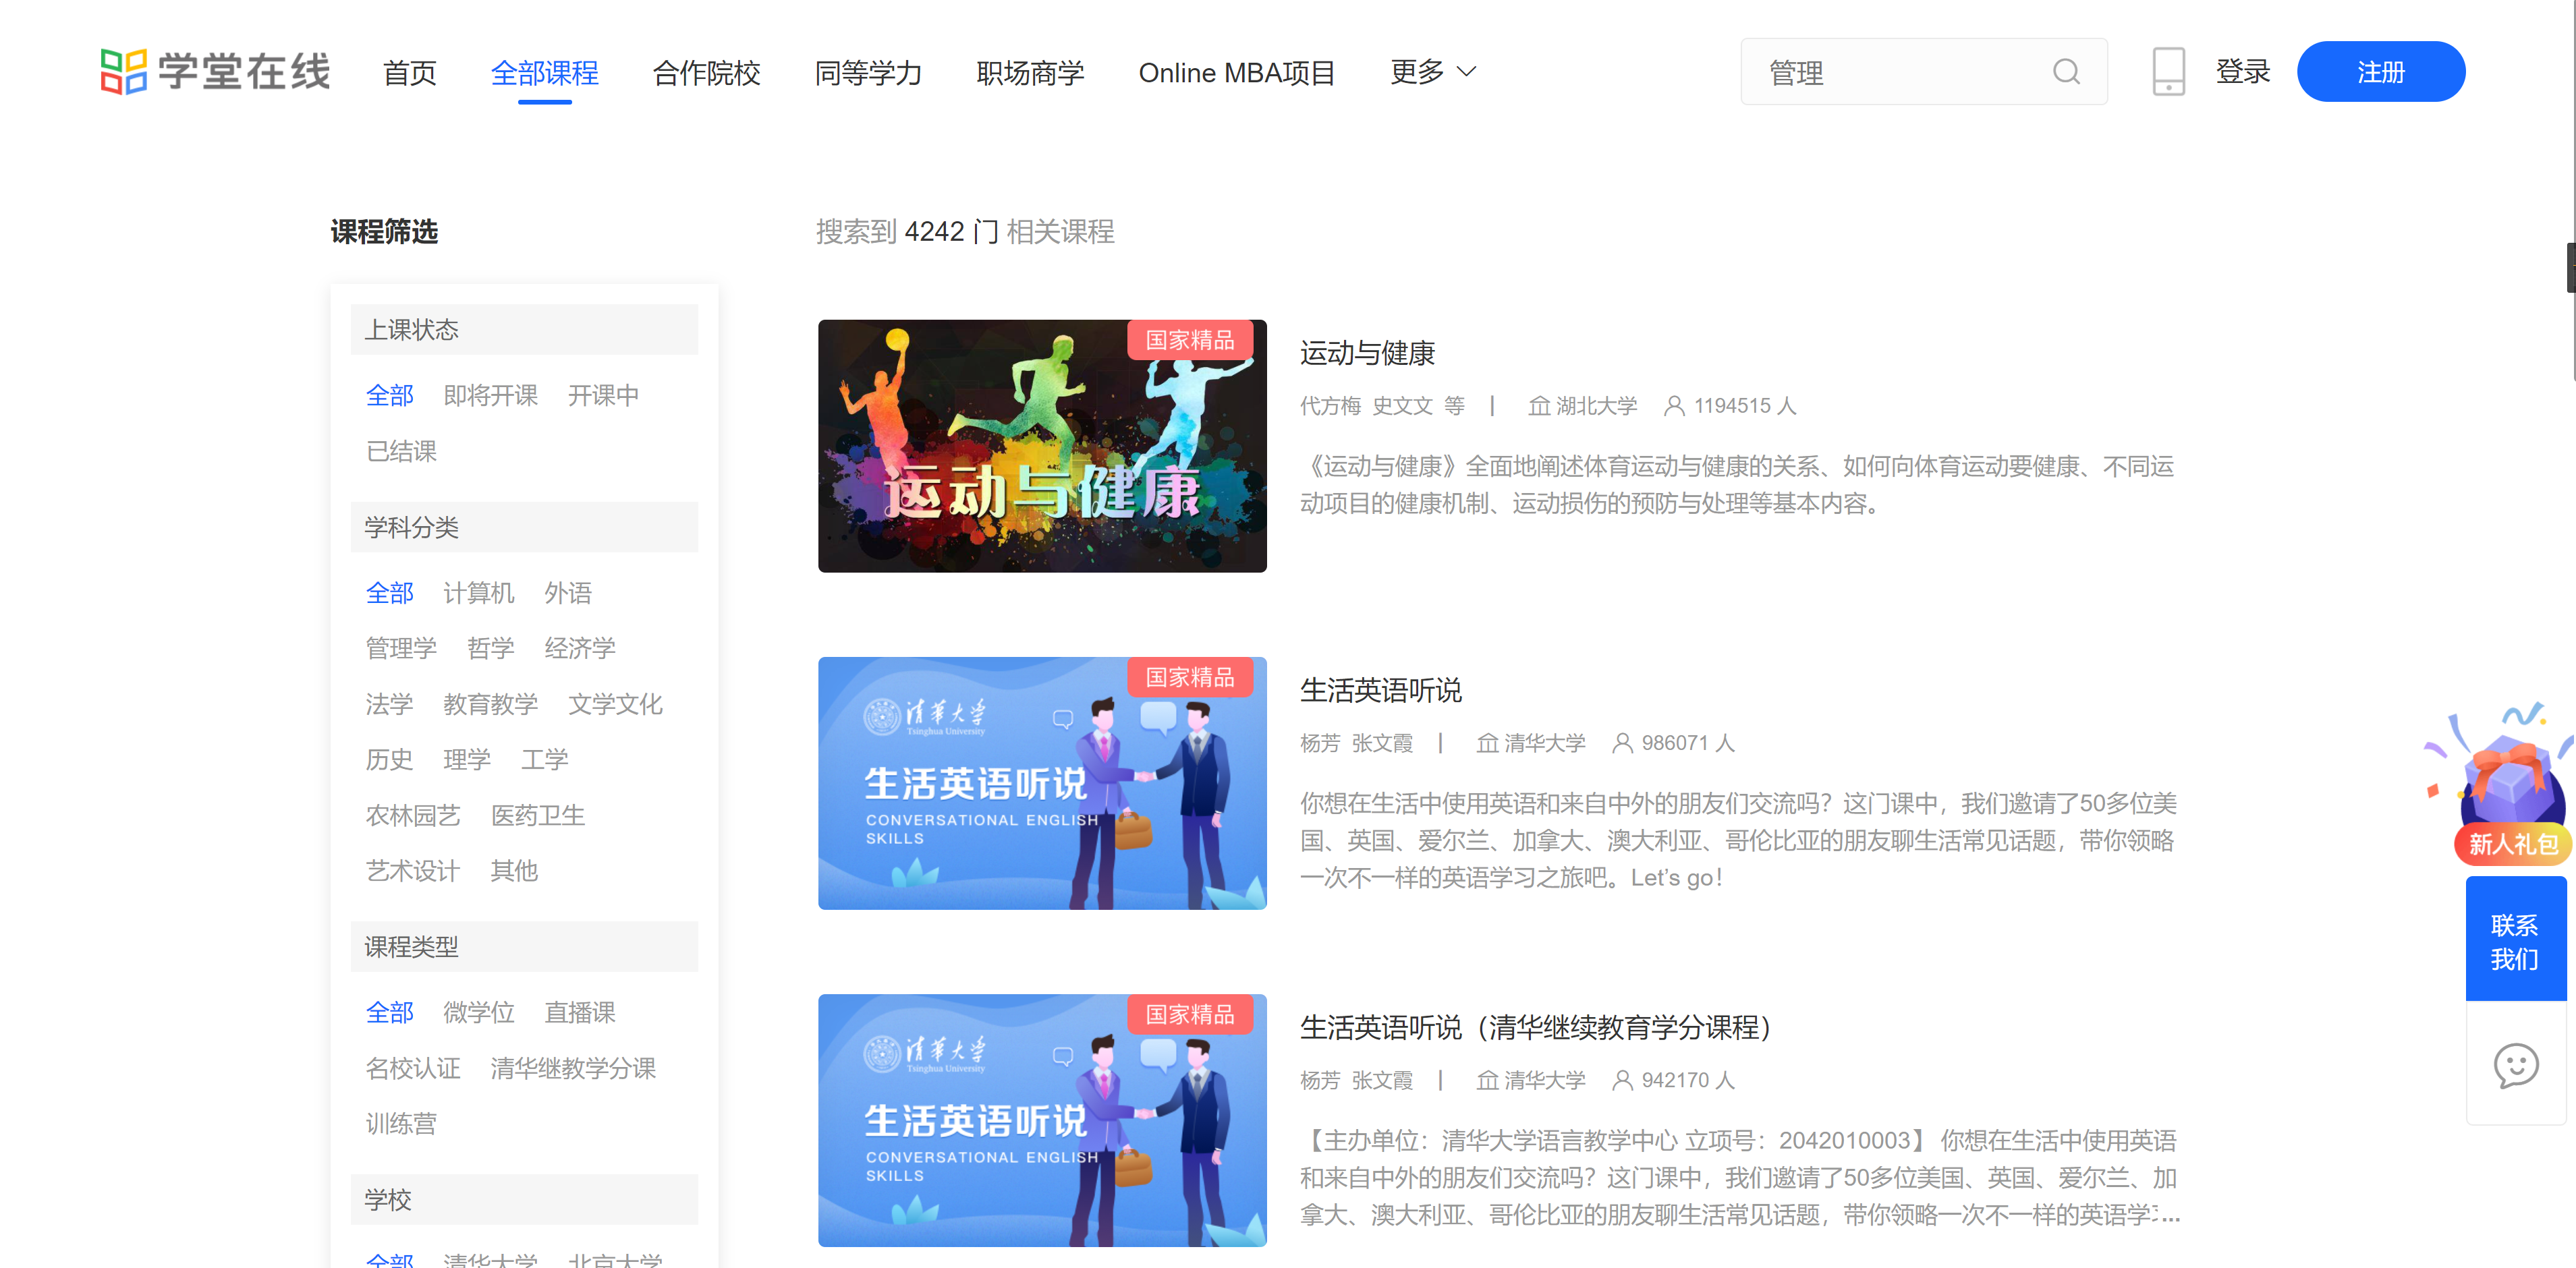Expand the 更多 dropdown menu
Viewport: 2576px width, 1268px height.
click(1433, 72)
